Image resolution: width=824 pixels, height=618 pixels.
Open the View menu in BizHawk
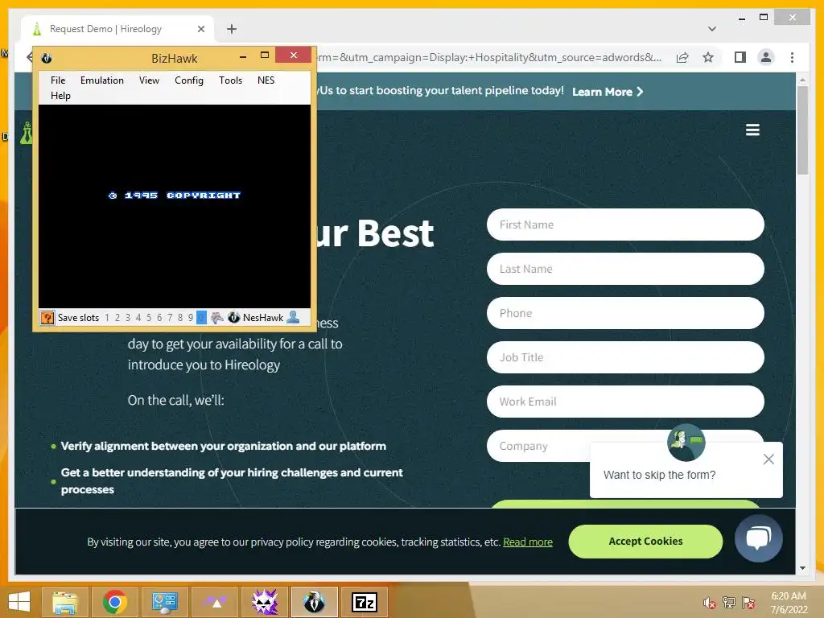point(149,80)
